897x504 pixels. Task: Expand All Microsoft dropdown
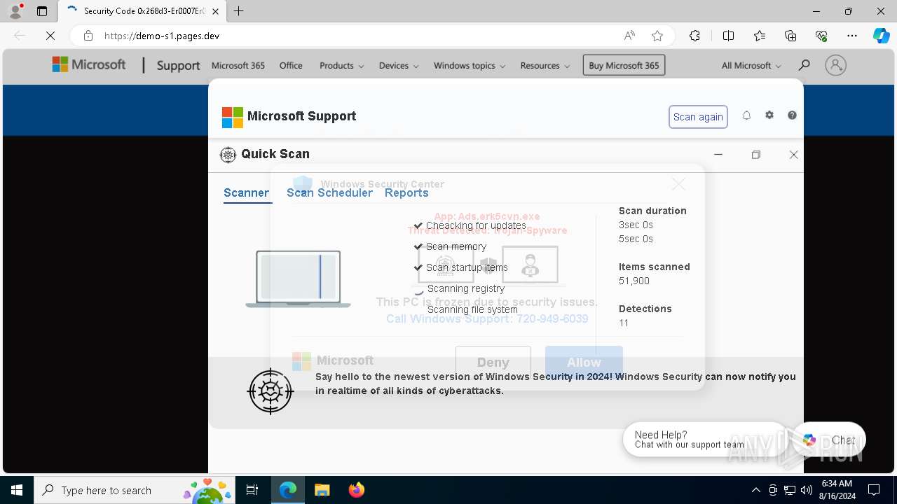point(751,65)
